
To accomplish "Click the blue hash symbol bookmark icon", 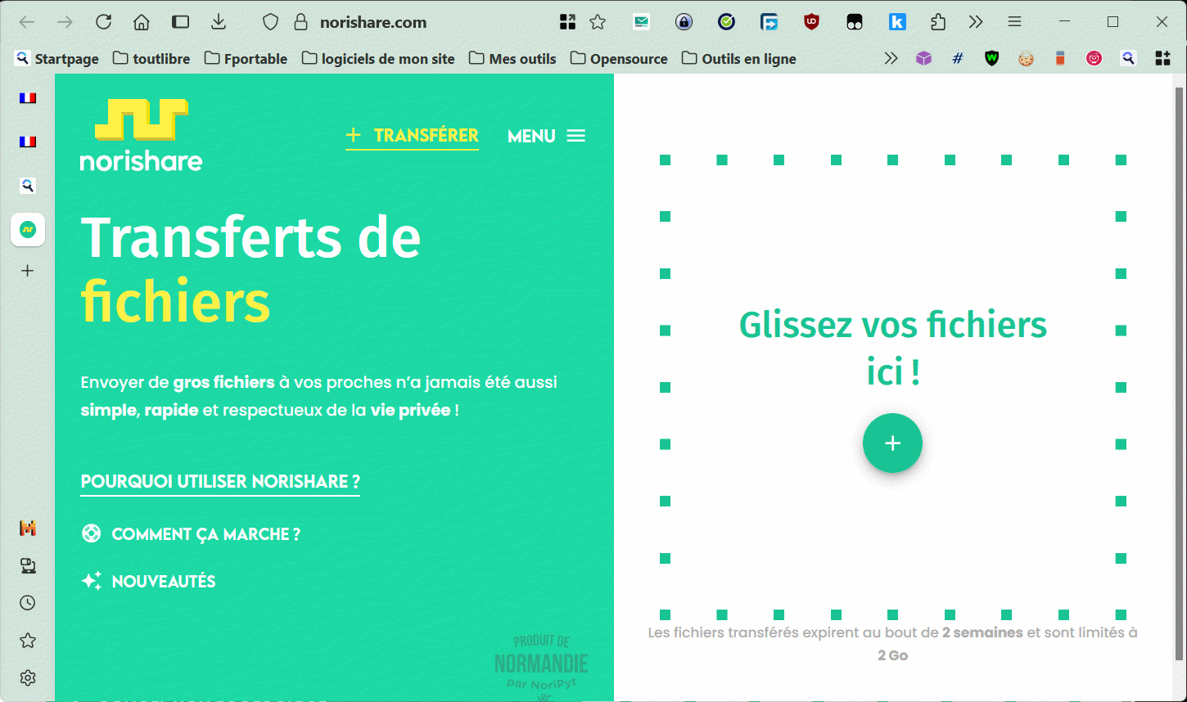I will tap(958, 59).
